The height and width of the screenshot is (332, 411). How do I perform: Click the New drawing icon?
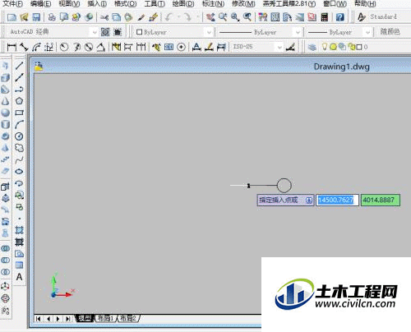[x=12, y=17]
